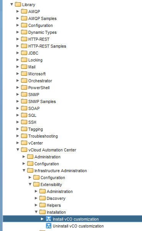Expand the Discovery folder arrow
Viewport: 142px width, 231px height.
point(36,198)
